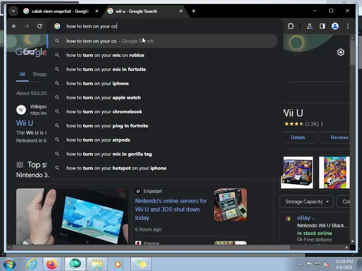The width and height of the screenshot is (362, 271).
Task: Select suggestion 'turn on your apple watch'
Action: (162, 97)
